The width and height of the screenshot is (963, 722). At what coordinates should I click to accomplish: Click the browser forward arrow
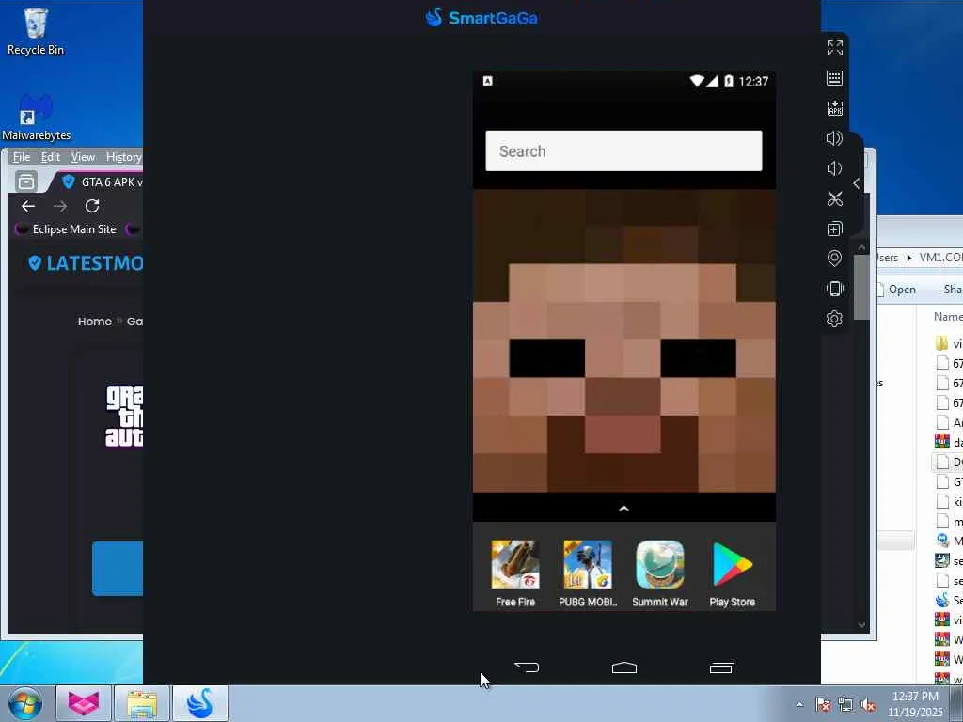tap(60, 206)
